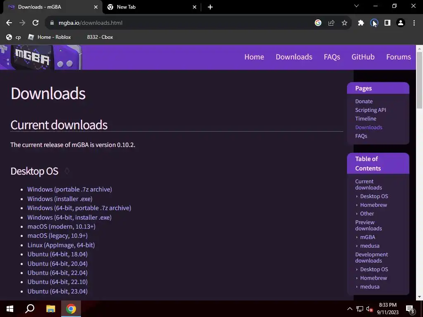
Task: Open the Timeline page link
Action: (366, 118)
